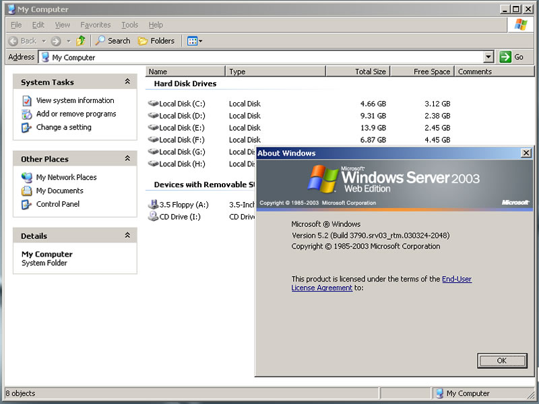This screenshot has width=539, height=404.
Task: Click the 2.38 GB free space cell
Action: click(x=437, y=115)
